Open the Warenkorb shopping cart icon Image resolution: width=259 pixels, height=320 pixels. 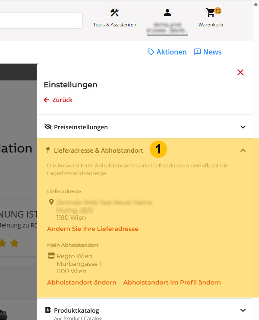(x=210, y=13)
